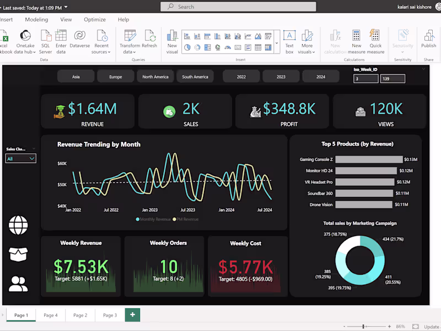Filter by Asia region

(x=76, y=77)
